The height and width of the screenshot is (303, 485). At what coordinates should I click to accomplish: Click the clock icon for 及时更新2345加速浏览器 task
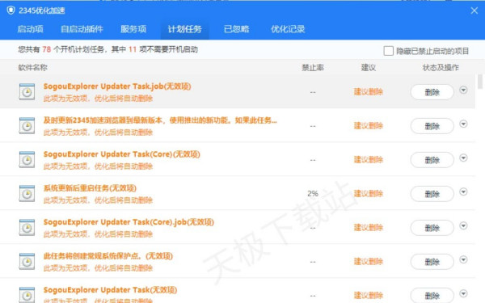click(x=27, y=125)
